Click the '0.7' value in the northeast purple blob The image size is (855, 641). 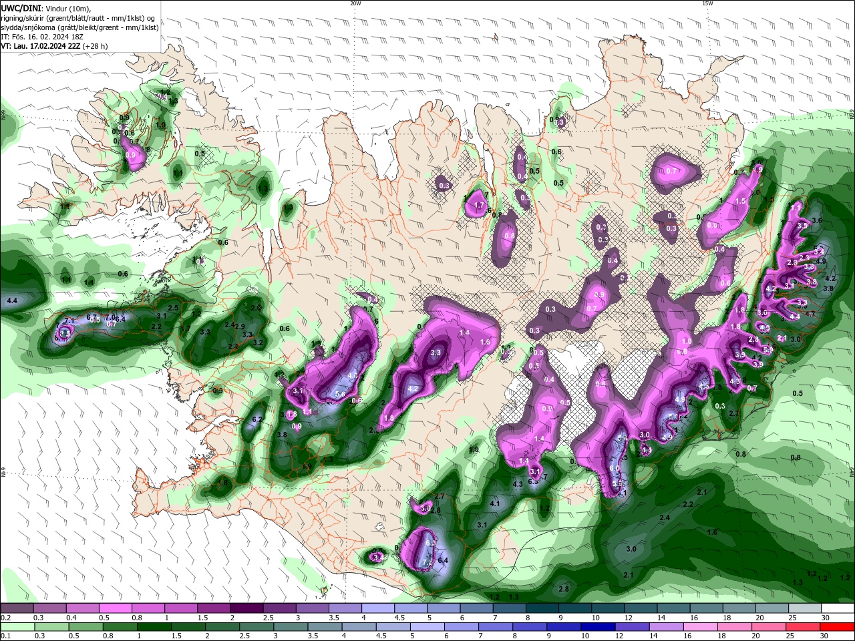pyautogui.click(x=671, y=171)
